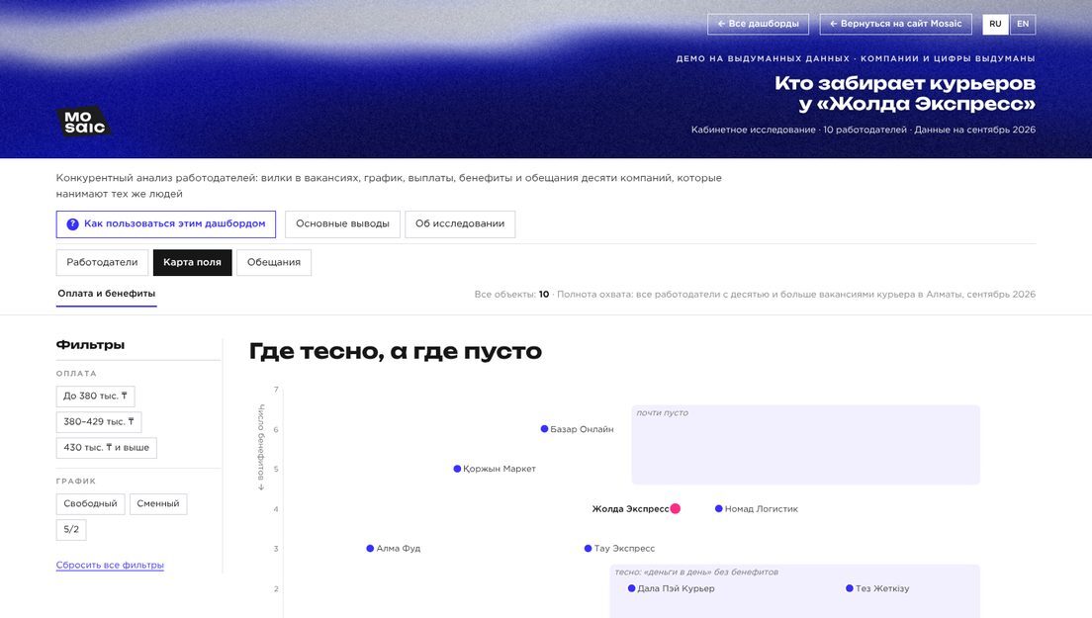Toggle the 'Свободный' schedule filter

[91, 504]
